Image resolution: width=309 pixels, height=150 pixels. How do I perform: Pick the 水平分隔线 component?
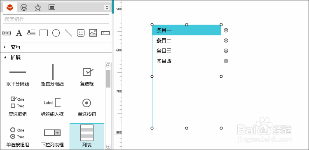pyautogui.click(x=18, y=75)
